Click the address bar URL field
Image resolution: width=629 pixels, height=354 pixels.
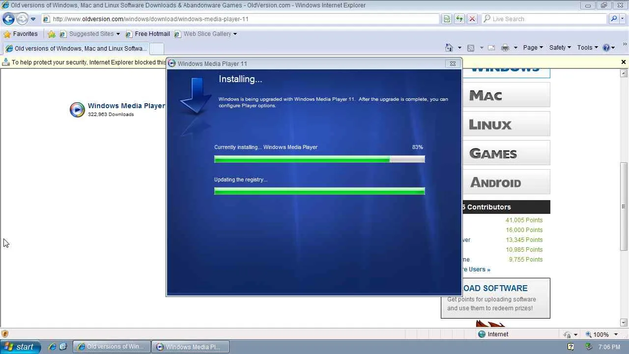[241, 19]
